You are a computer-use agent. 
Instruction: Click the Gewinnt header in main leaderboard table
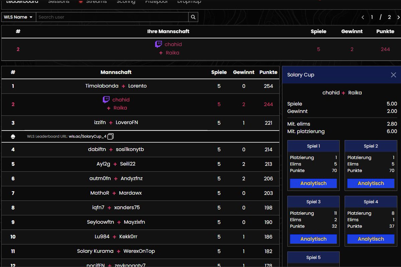[x=244, y=72]
